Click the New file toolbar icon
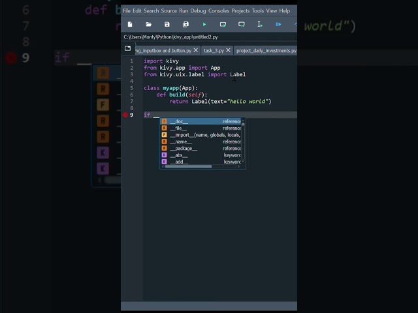Image resolution: width=418 pixels, height=313 pixels. point(130,25)
